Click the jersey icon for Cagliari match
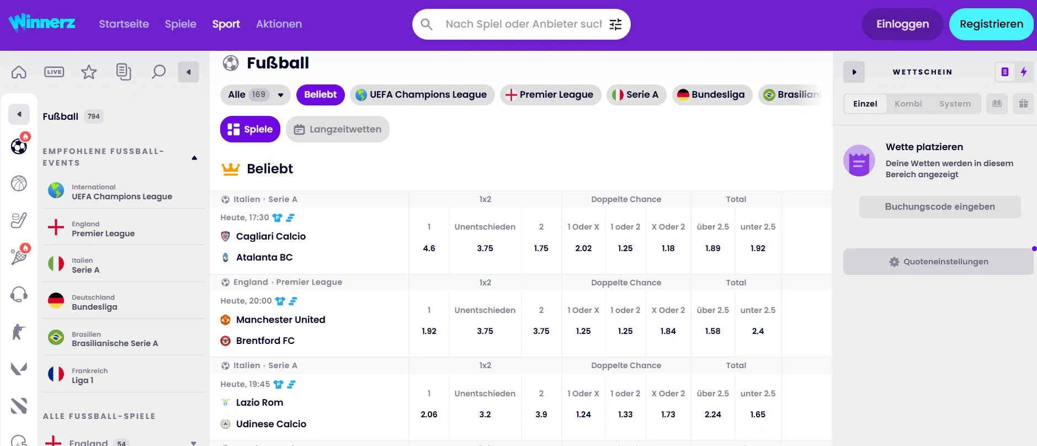The height and width of the screenshot is (446, 1037). pyautogui.click(x=277, y=218)
